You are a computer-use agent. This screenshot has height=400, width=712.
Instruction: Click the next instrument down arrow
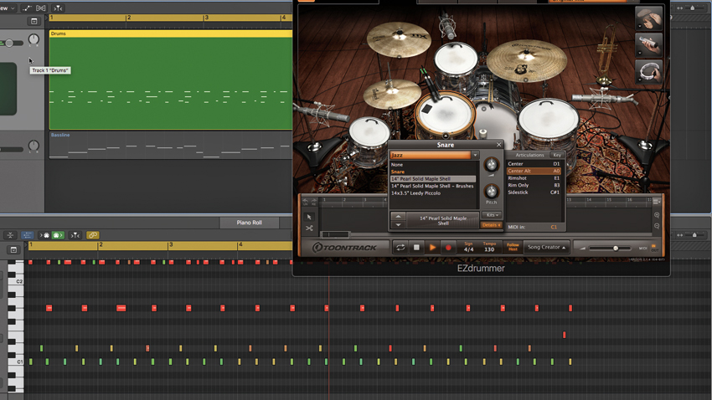point(398,224)
